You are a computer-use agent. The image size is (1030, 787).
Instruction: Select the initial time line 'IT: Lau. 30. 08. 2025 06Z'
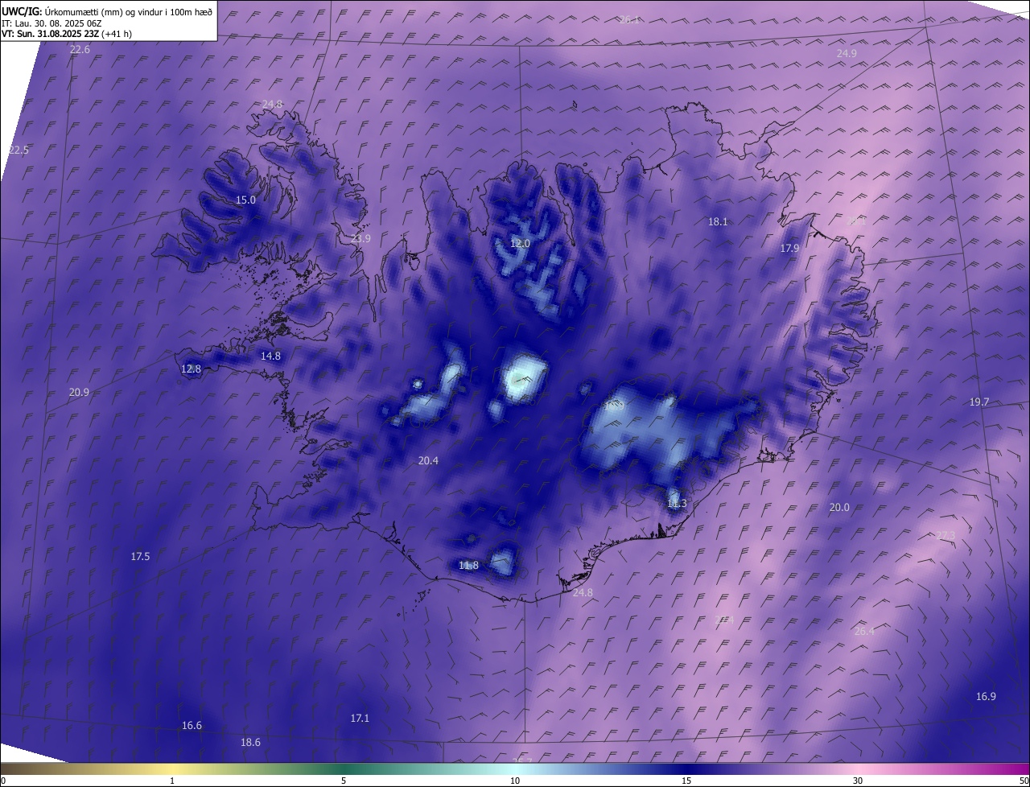point(51,23)
